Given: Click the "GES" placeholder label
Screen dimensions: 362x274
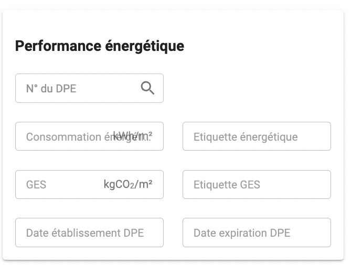Looking at the screenshot, I should click(36, 185).
